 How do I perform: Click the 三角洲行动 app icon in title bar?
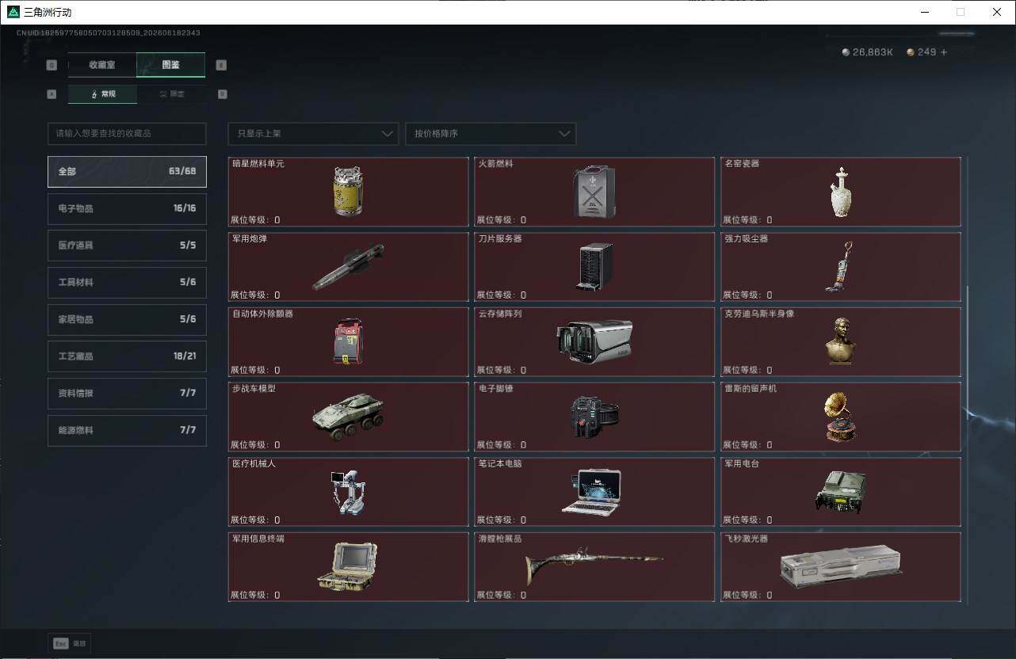click(13, 12)
